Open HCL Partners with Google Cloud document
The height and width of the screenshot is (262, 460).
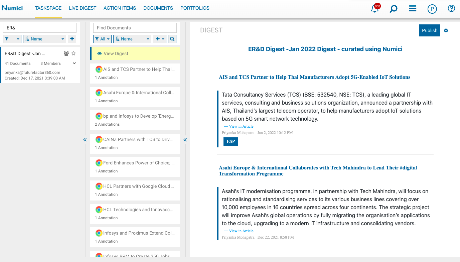tap(135, 190)
